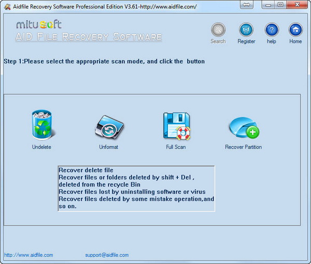The height and width of the screenshot is (264, 311).
Task: Open the http://www.aidfile.com link at bottom
Action: 29,255
